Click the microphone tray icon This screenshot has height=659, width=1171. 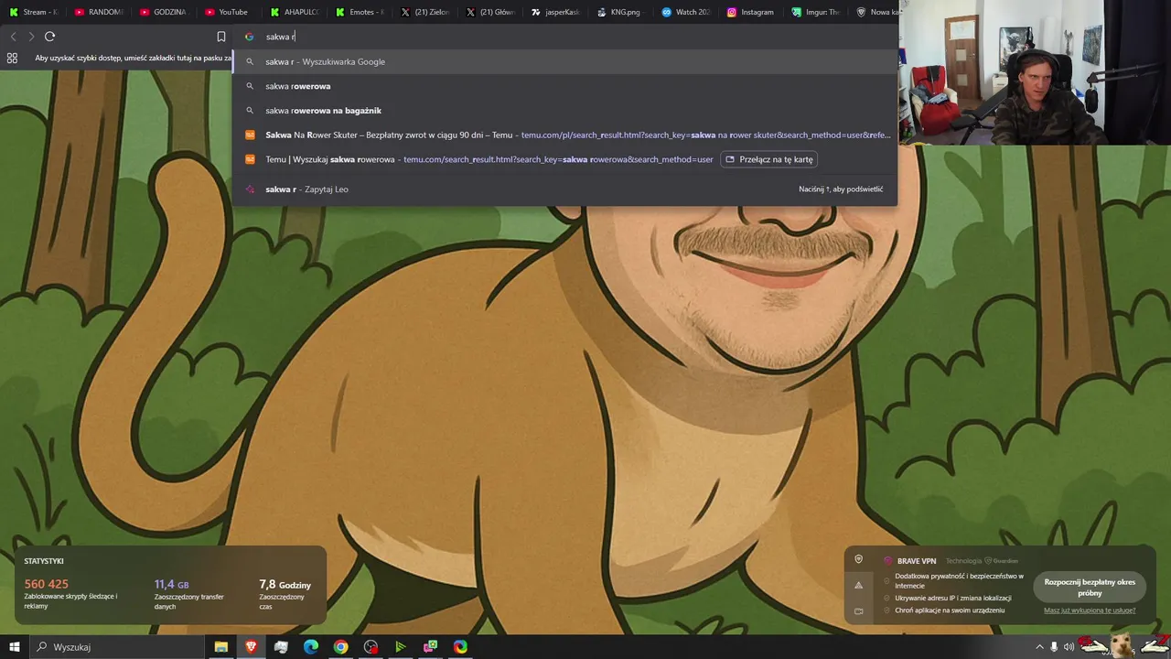pyautogui.click(x=1054, y=647)
